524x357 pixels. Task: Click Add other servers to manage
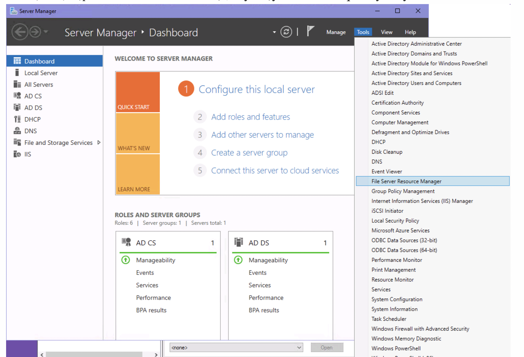262,135
